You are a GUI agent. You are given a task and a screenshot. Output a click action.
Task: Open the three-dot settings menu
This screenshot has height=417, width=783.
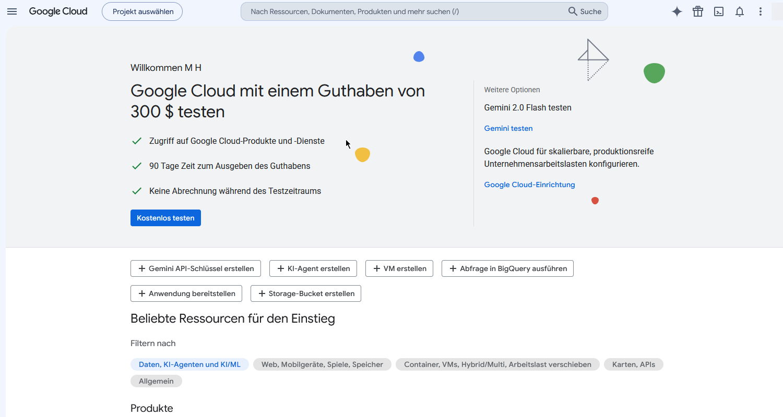pyautogui.click(x=761, y=11)
